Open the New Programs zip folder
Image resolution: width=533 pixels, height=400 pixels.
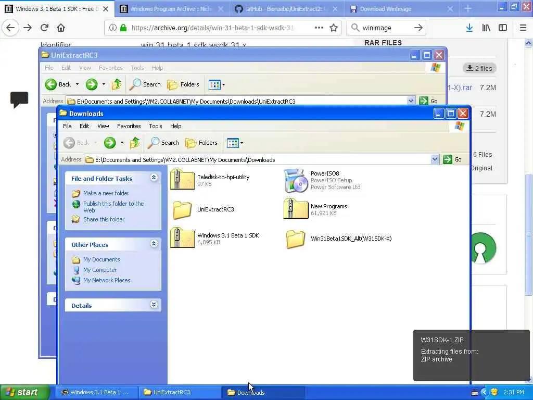pyautogui.click(x=296, y=208)
